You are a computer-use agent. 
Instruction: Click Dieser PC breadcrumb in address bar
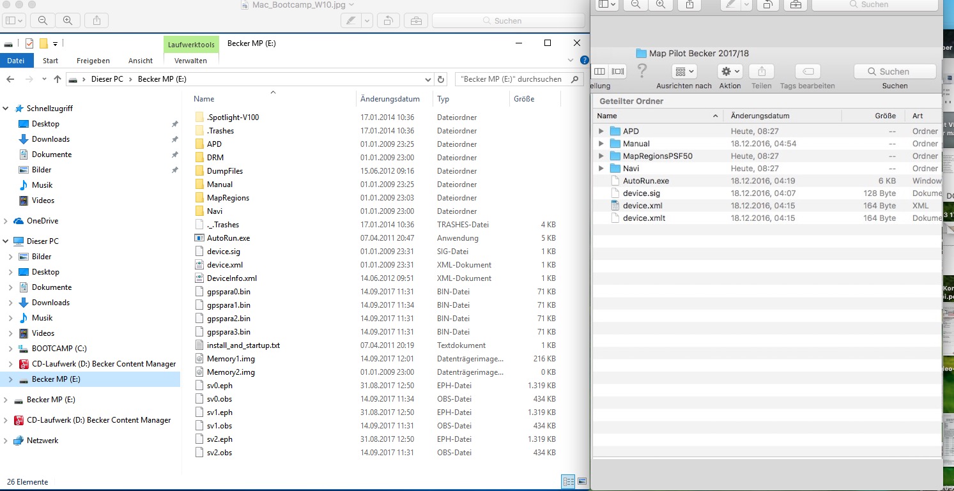click(106, 79)
